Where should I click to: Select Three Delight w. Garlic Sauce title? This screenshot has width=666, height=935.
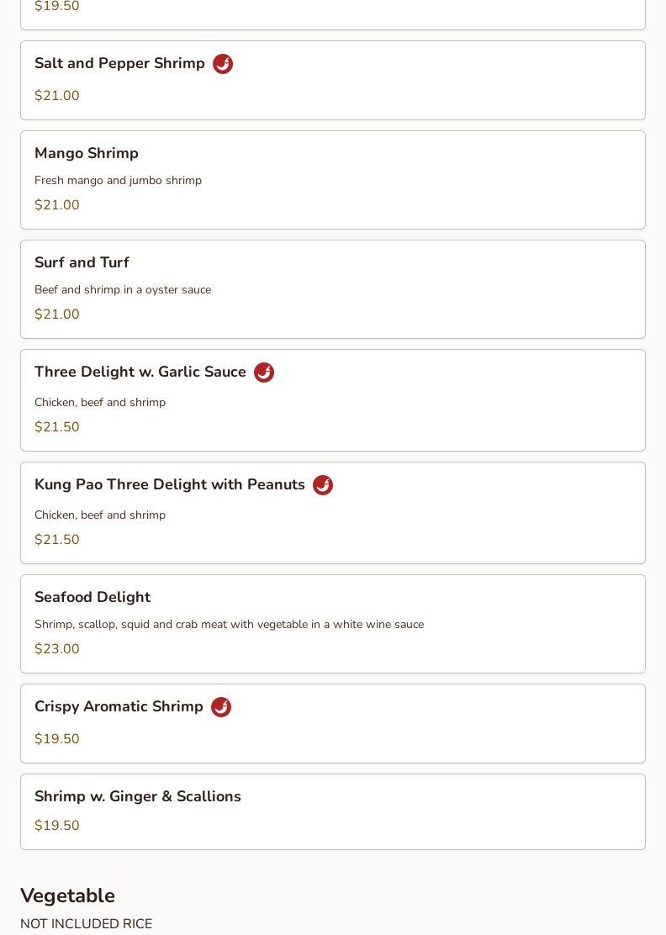tap(140, 372)
